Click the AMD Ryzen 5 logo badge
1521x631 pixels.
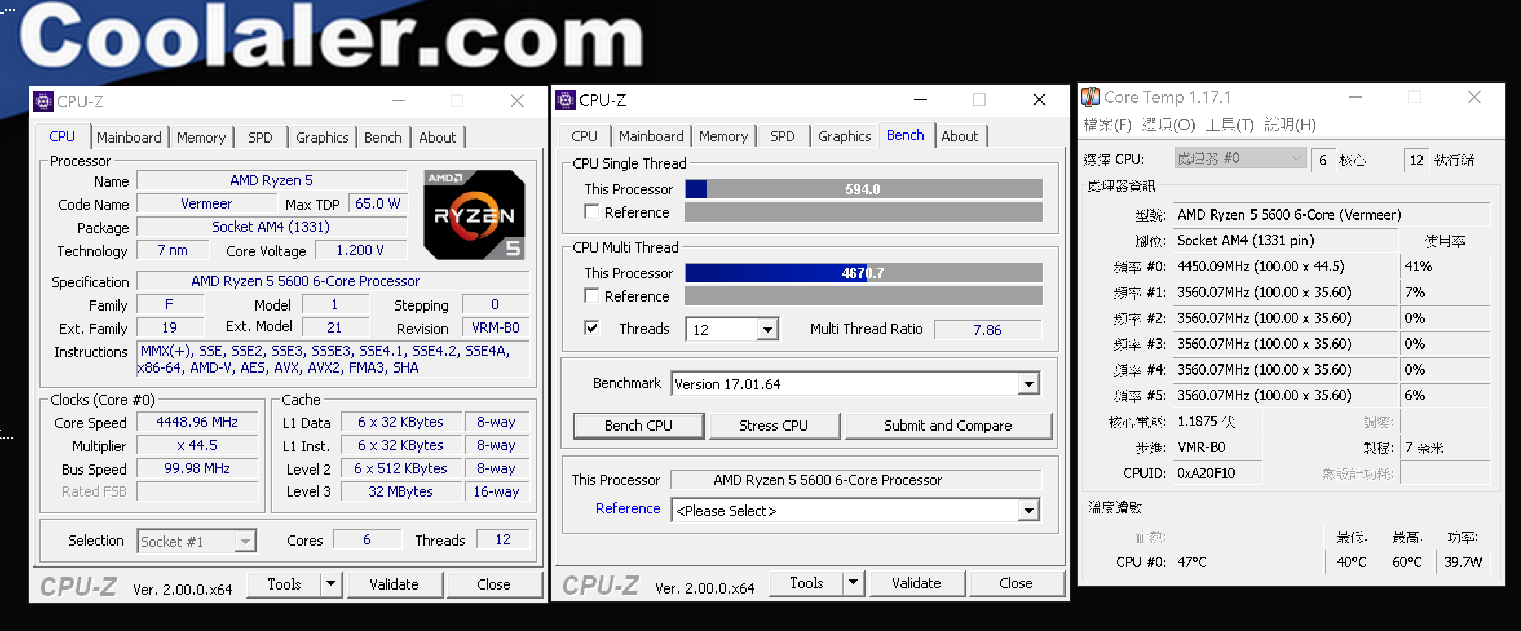tap(474, 214)
